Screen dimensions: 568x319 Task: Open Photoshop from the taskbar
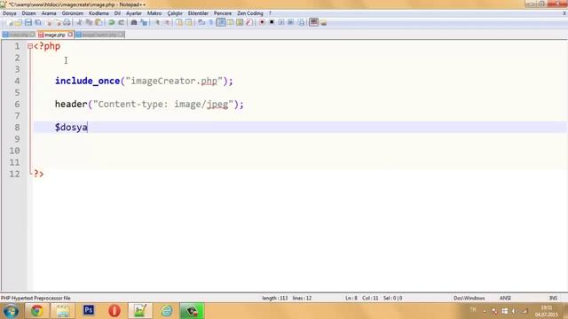89,310
